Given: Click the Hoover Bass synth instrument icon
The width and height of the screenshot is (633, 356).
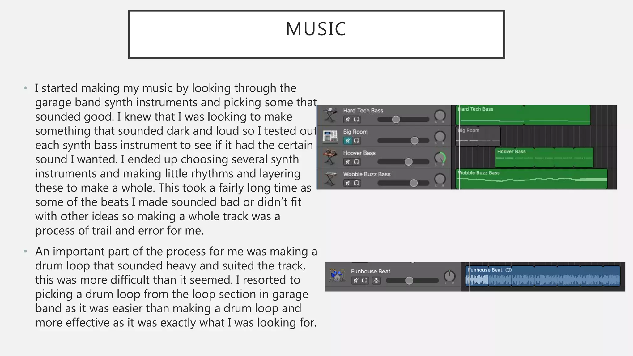Looking at the screenshot, I should click(330, 157).
